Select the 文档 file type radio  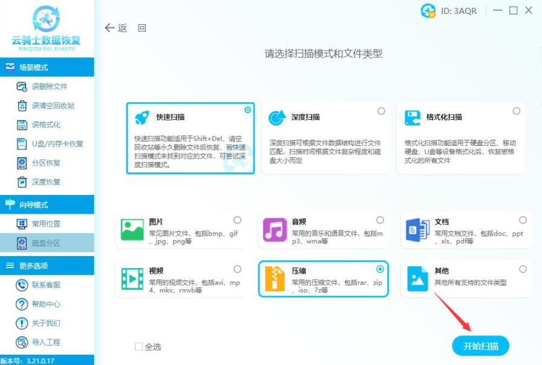[x=523, y=220]
